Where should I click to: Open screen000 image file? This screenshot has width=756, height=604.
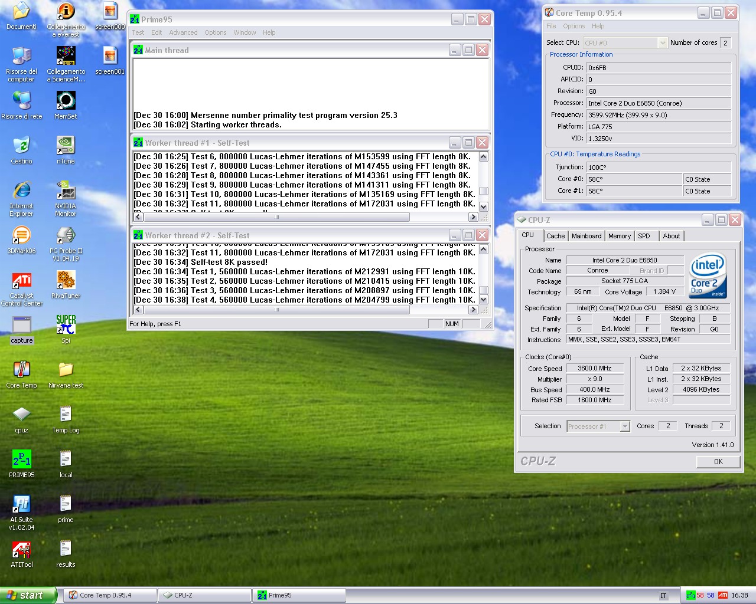tap(110, 16)
